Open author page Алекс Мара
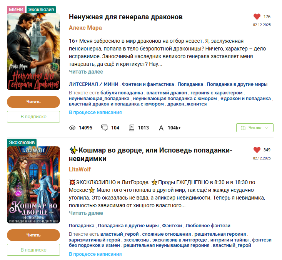 (x=85, y=28)
